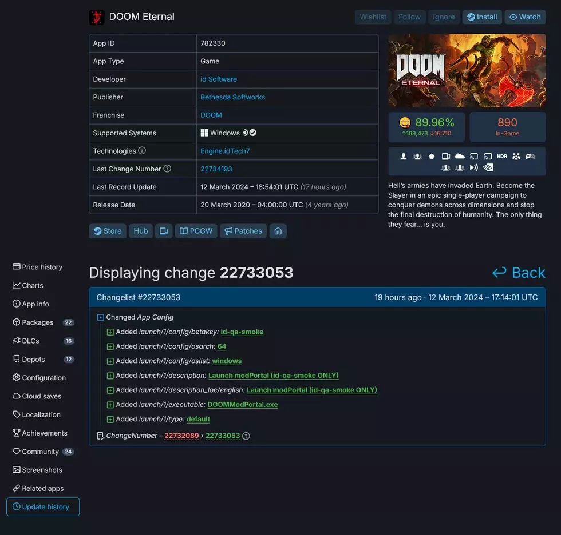
Task: Toggle the Watch button
Action: (x=525, y=17)
